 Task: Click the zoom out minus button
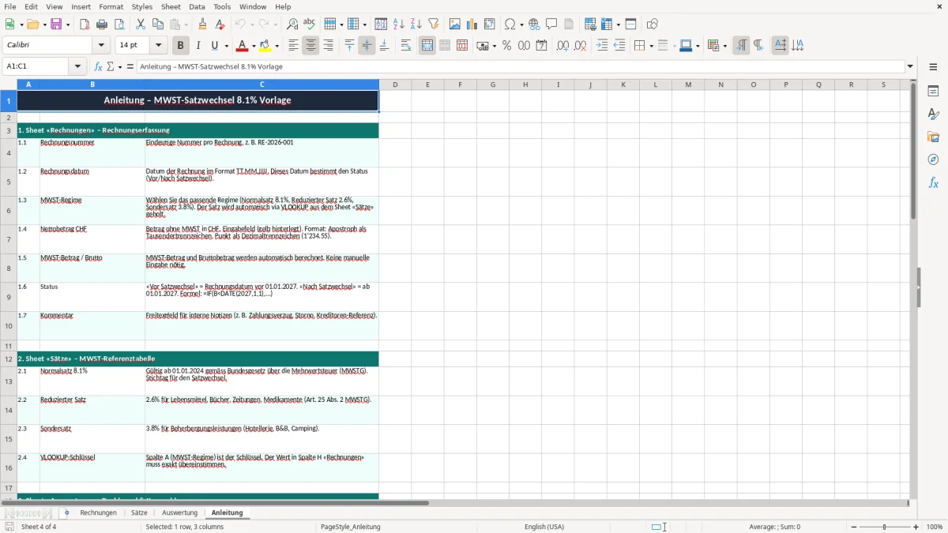coord(852,527)
